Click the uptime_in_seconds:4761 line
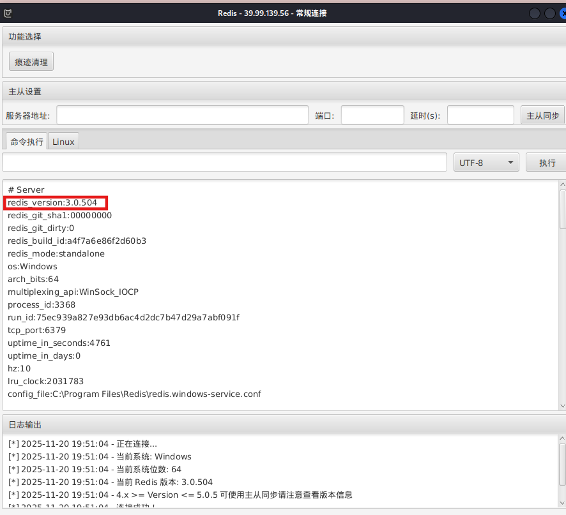 [x=59, y=343]
